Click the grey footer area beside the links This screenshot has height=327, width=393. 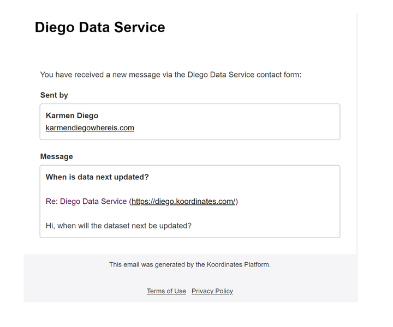296,291
